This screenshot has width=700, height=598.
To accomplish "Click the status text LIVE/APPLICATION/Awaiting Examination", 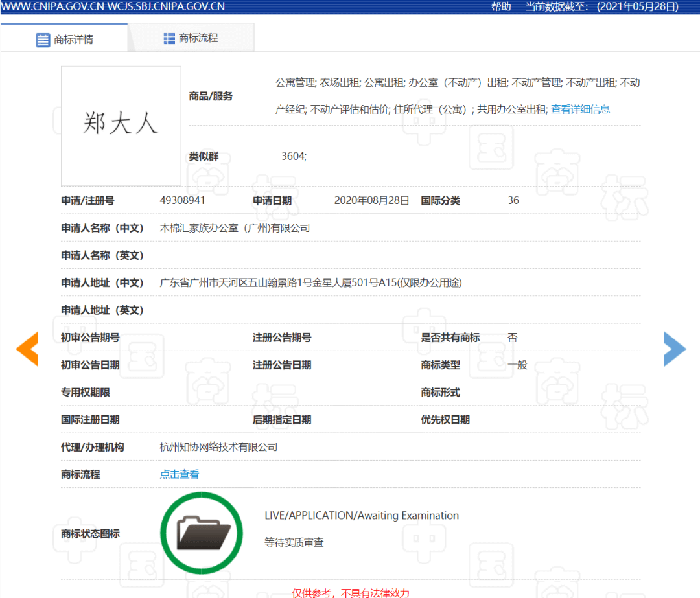I will click(362, 516).
